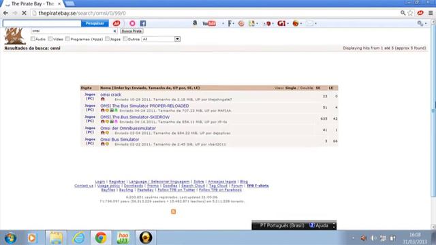Select Single view
The height and width of the screenshot is (245, 436).
click(291, 88)
